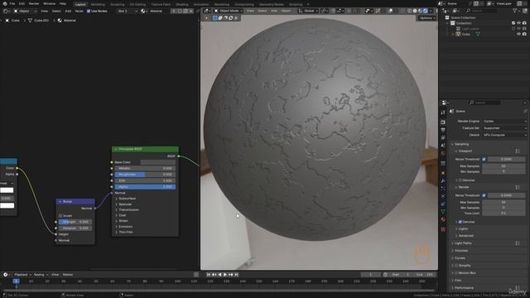
Task: Open the Tool properties tab icon
Action: point(443,113)
